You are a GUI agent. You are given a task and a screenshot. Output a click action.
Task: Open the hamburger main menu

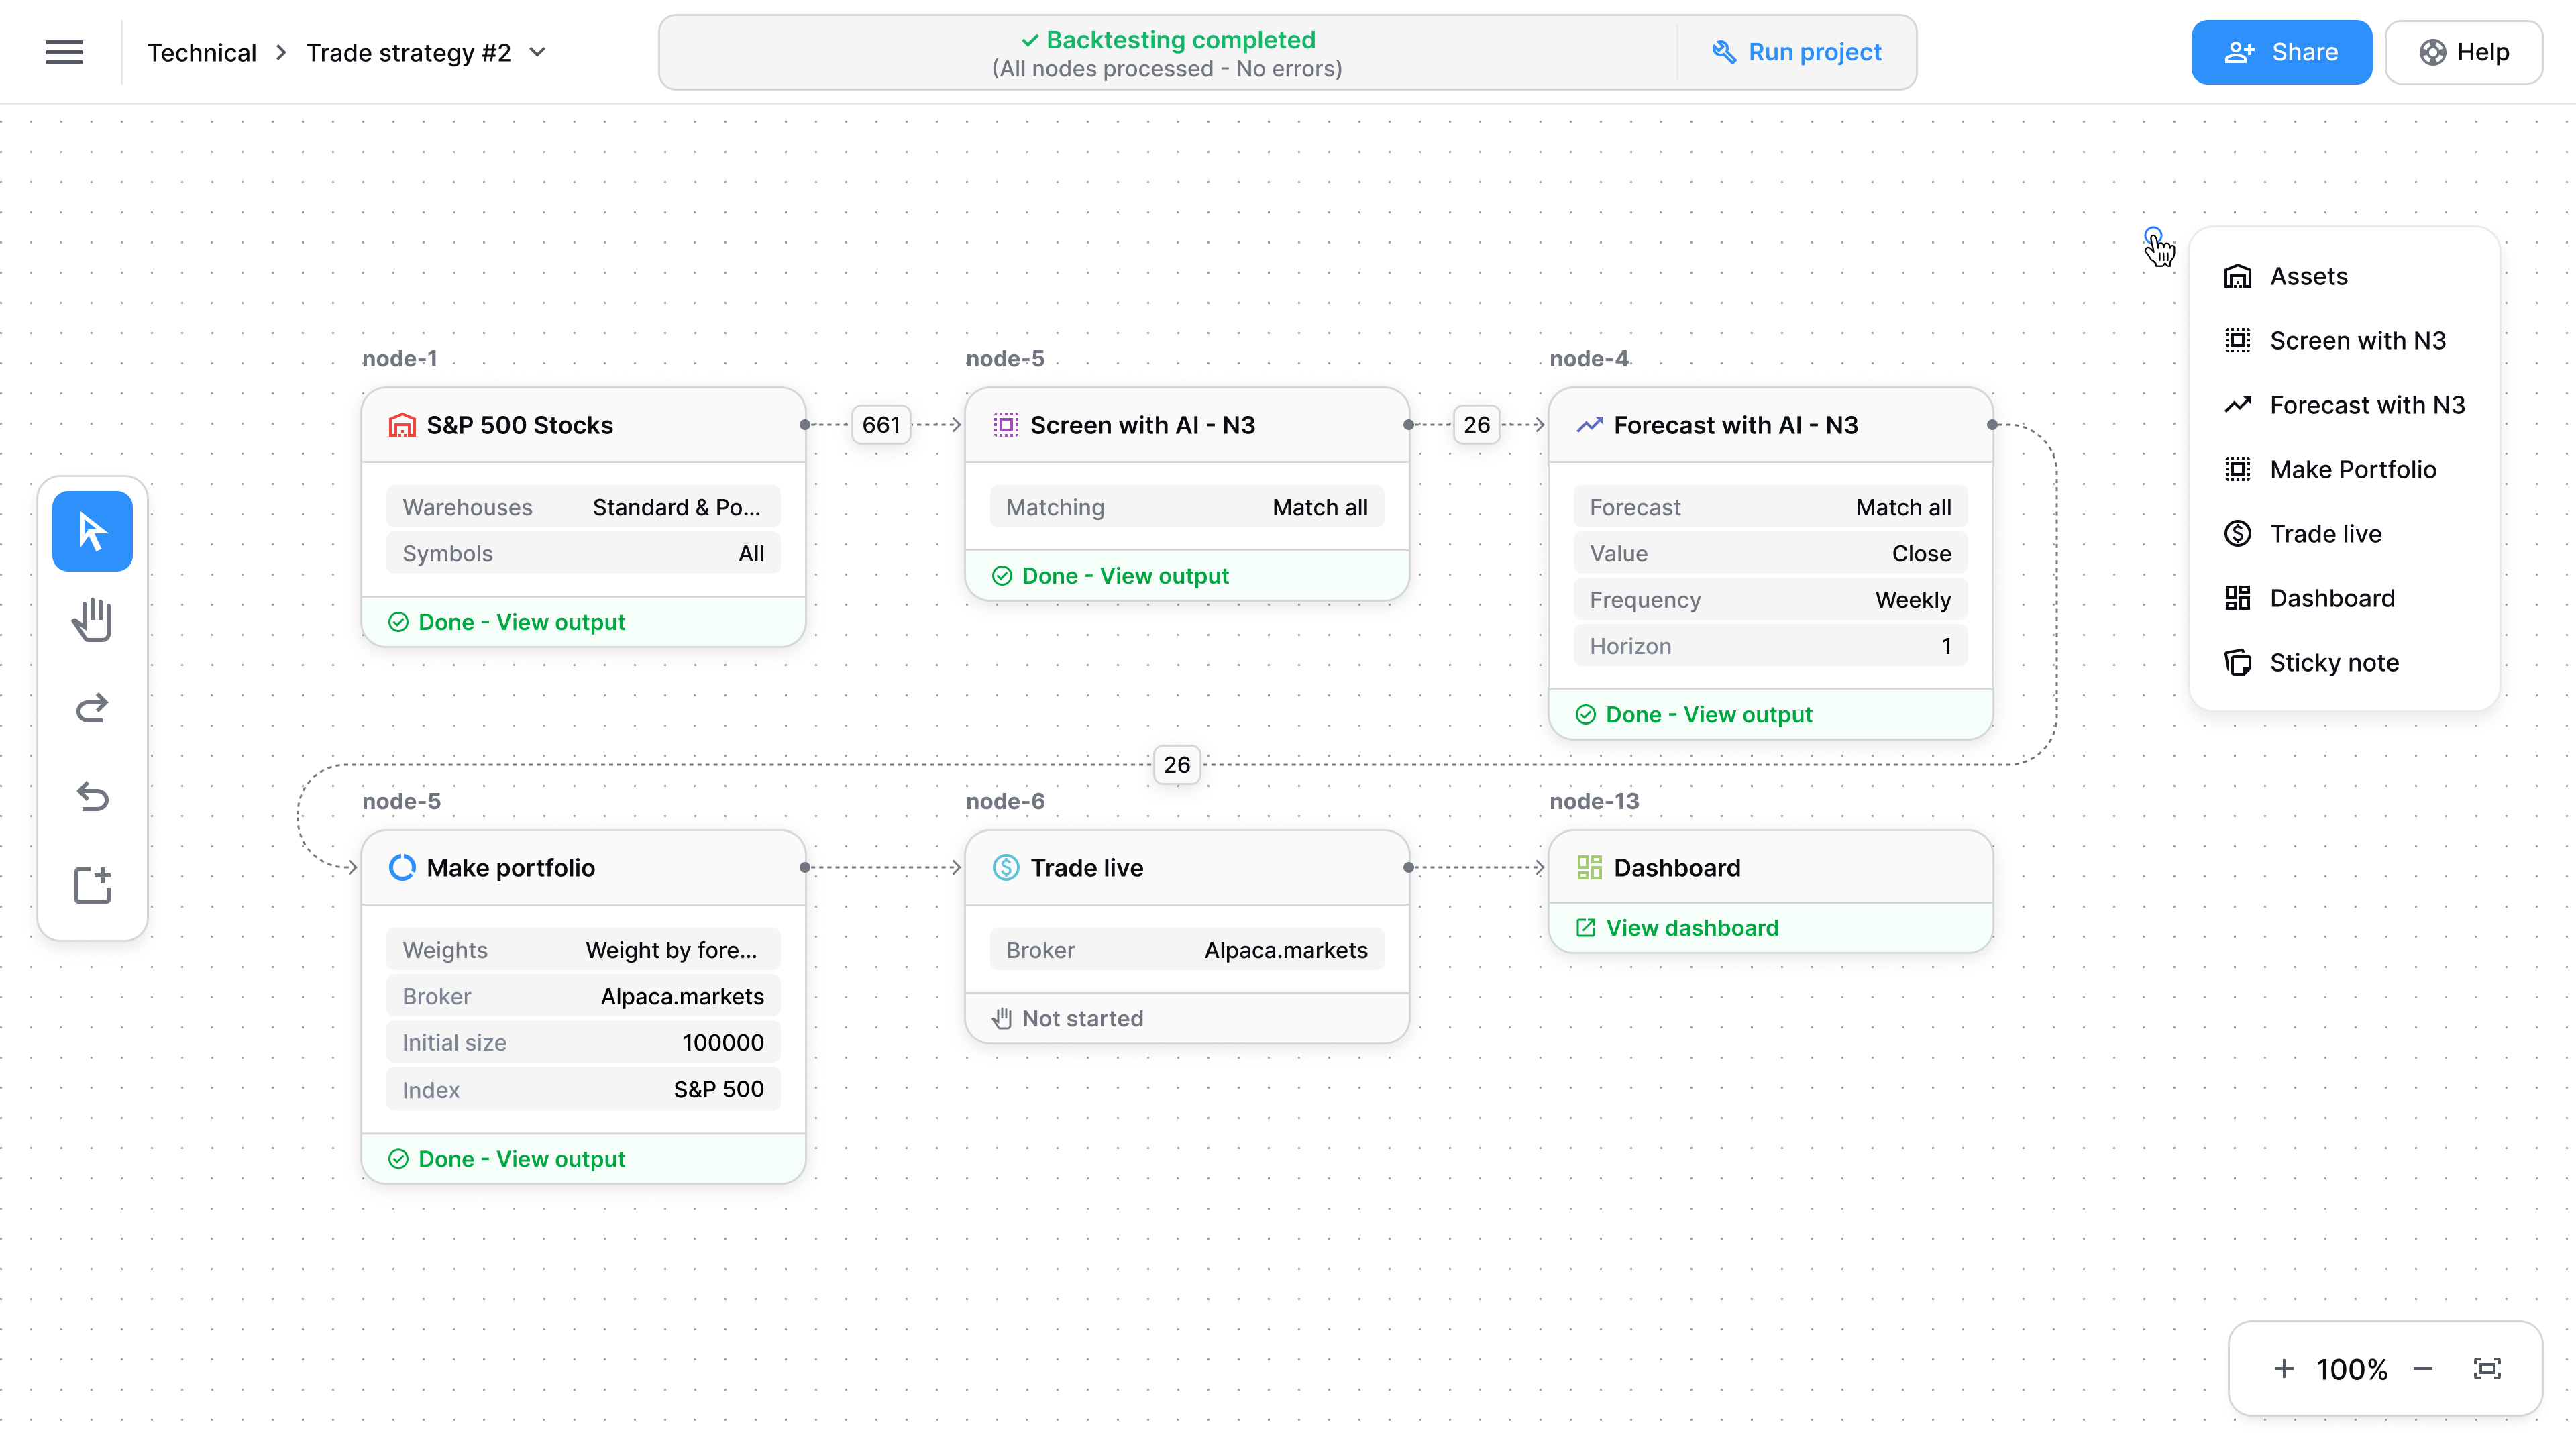64,52
